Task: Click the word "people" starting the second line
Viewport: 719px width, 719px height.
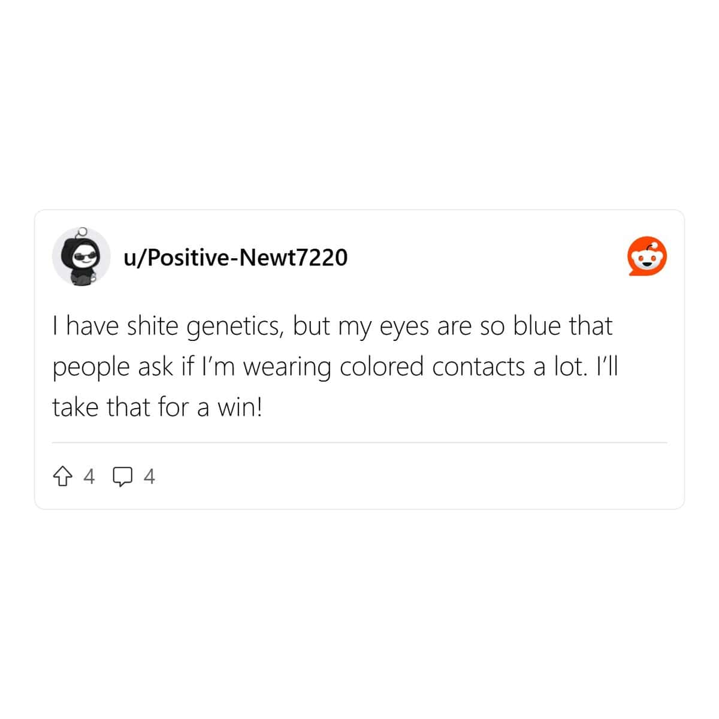Action: (91, 368)
